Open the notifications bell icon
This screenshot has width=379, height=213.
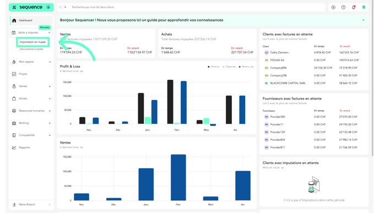coord(353,7)
